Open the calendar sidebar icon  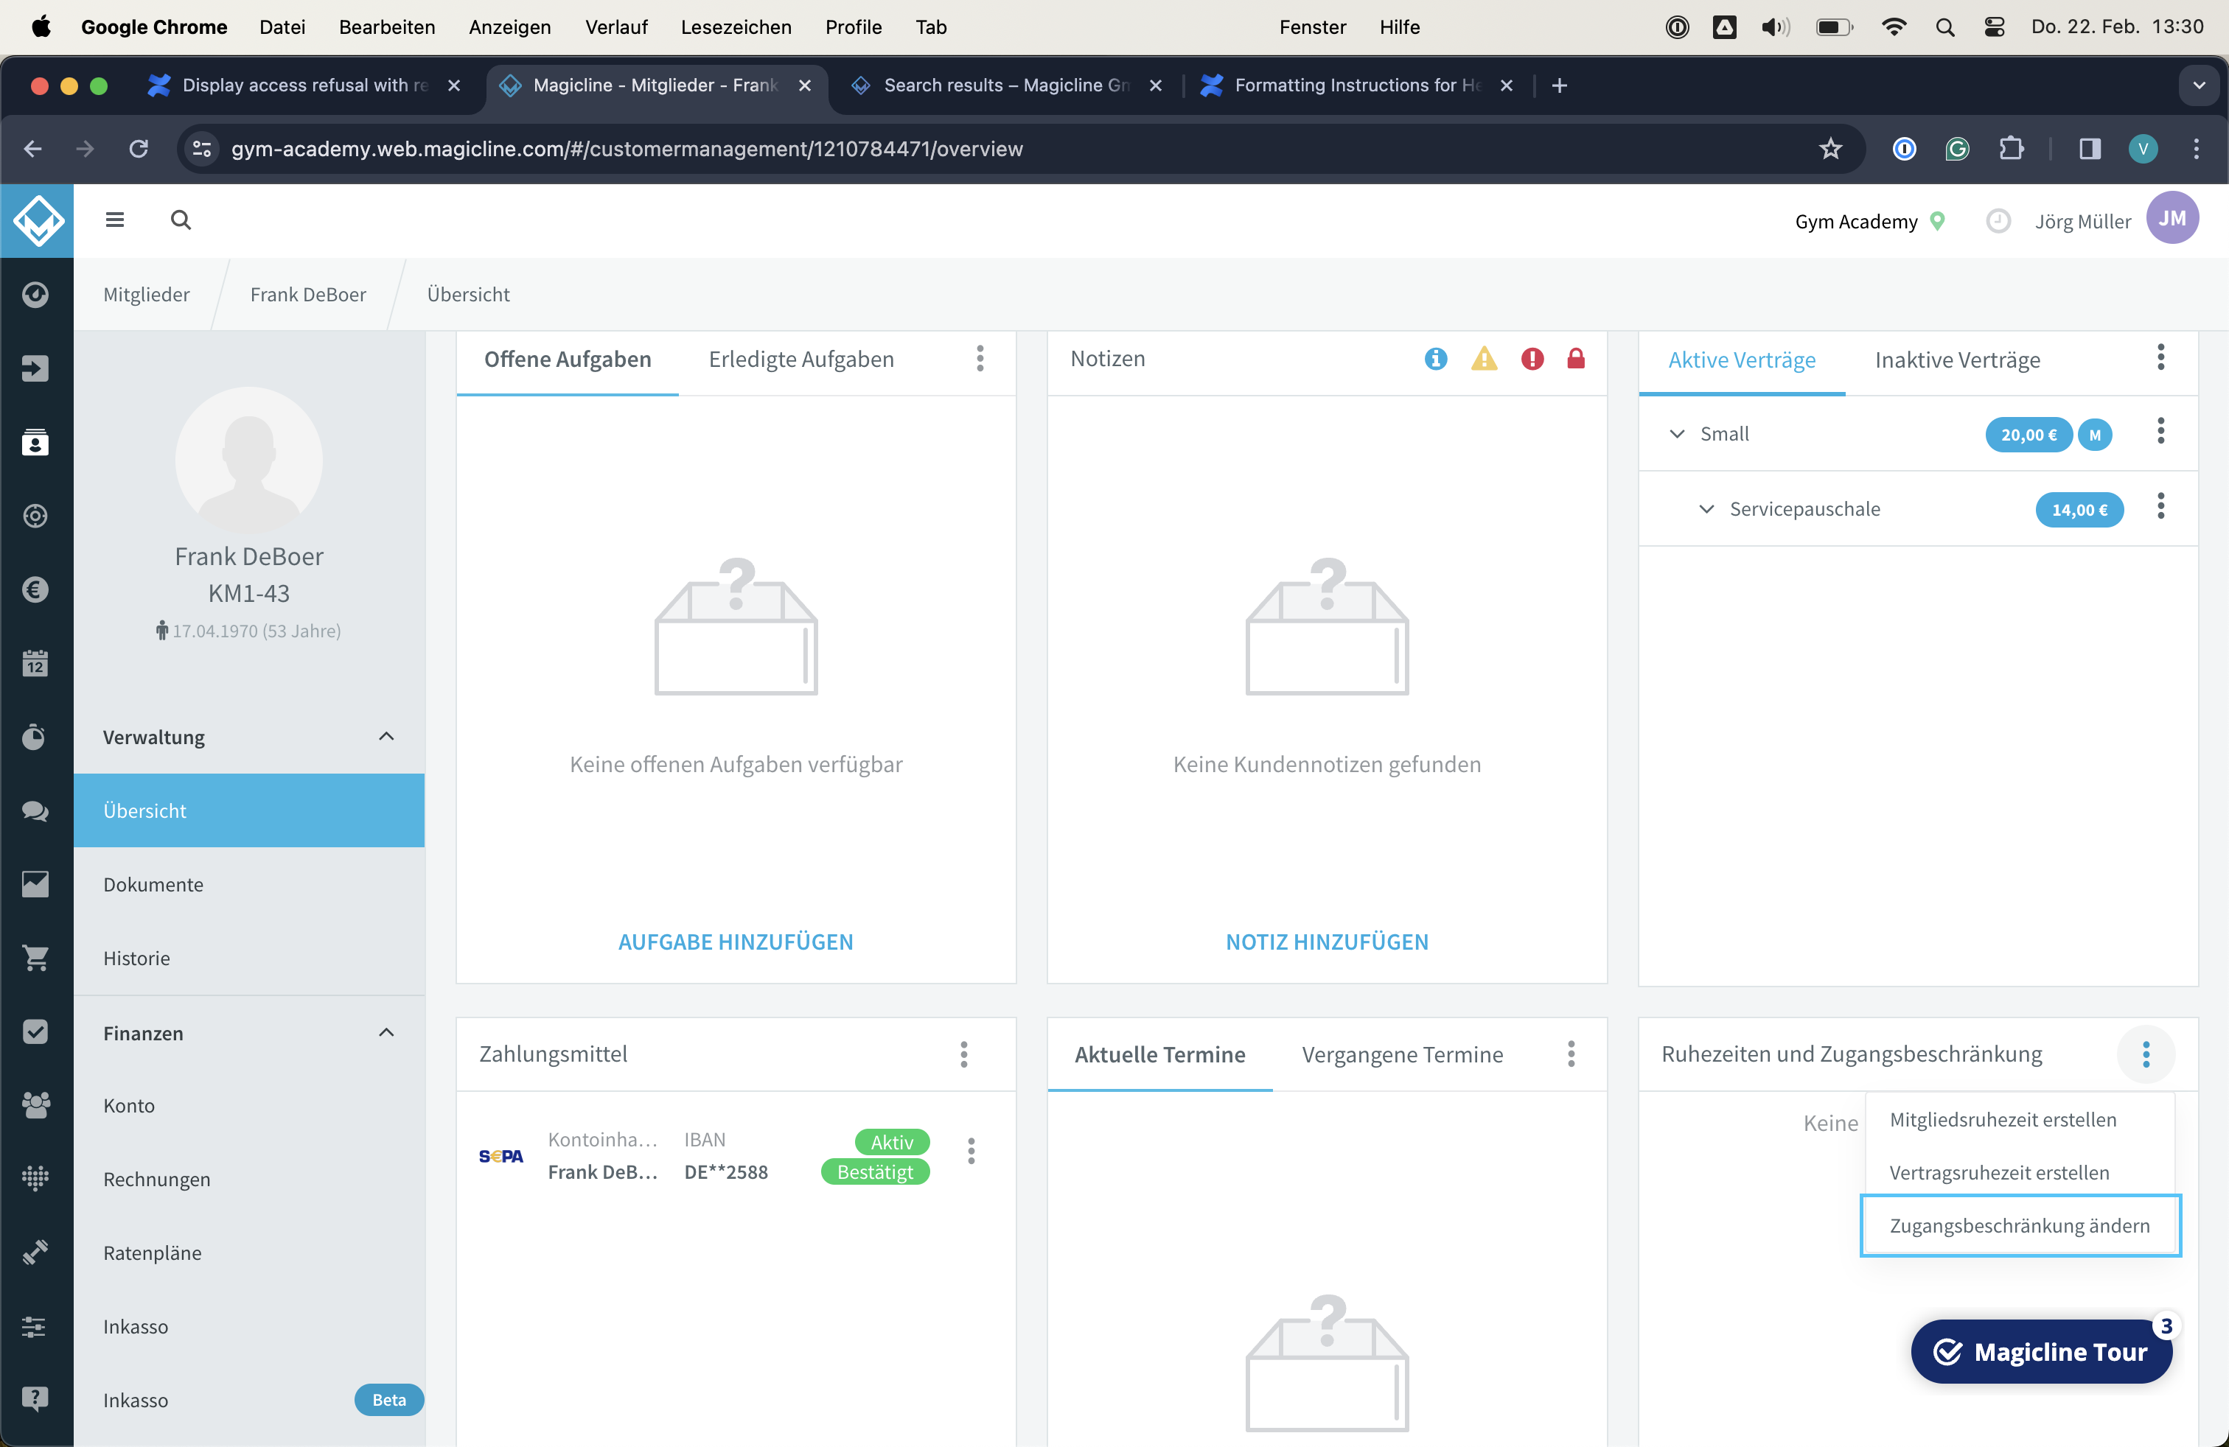point(35,664)
